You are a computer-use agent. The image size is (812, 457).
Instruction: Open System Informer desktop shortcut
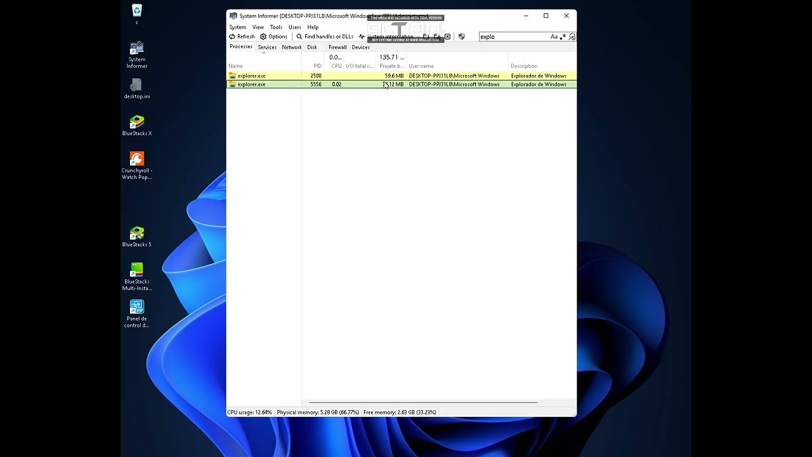click(x=137, y=55)
